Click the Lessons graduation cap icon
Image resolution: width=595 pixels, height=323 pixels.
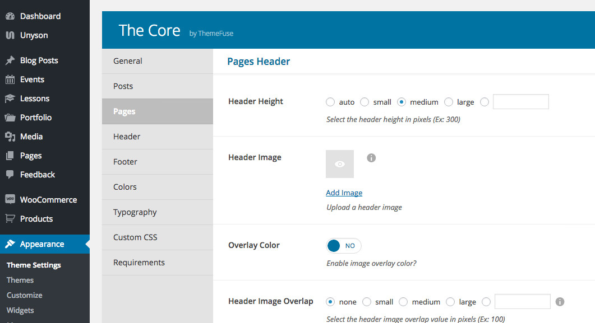pos(10,99)
